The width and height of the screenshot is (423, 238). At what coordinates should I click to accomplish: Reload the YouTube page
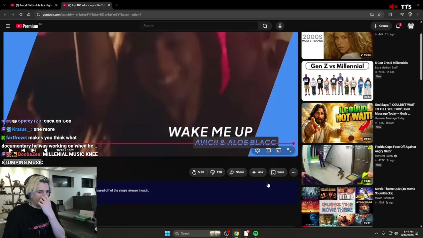pyautogui.click(x=21, y=15)
